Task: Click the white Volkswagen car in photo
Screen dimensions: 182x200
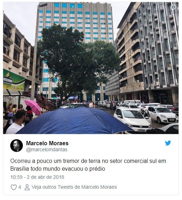Action: tap(132, 120)
